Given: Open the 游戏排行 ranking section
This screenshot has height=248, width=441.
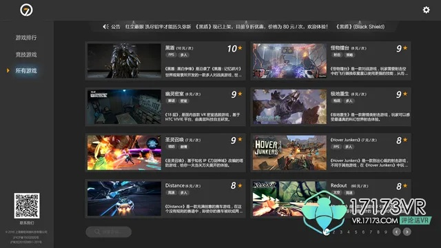Looking at the screenshot, I should pyautogui.click(x=26, y=37).
